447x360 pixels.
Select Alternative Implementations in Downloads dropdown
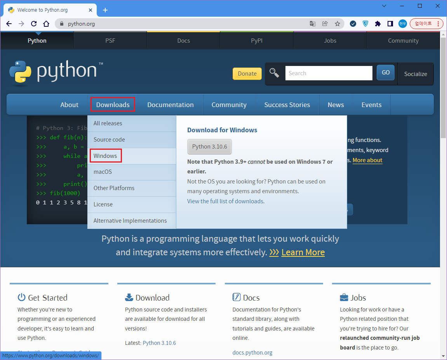coord(132,221)
